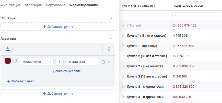The image size is (222, 103).
Task: Open the dark red color swatch
Action: point(8,61)
